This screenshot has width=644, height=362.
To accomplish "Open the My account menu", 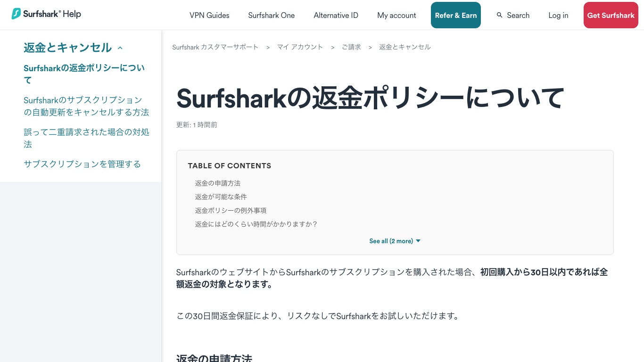I will pyautogui.click(x=396, y=15).
